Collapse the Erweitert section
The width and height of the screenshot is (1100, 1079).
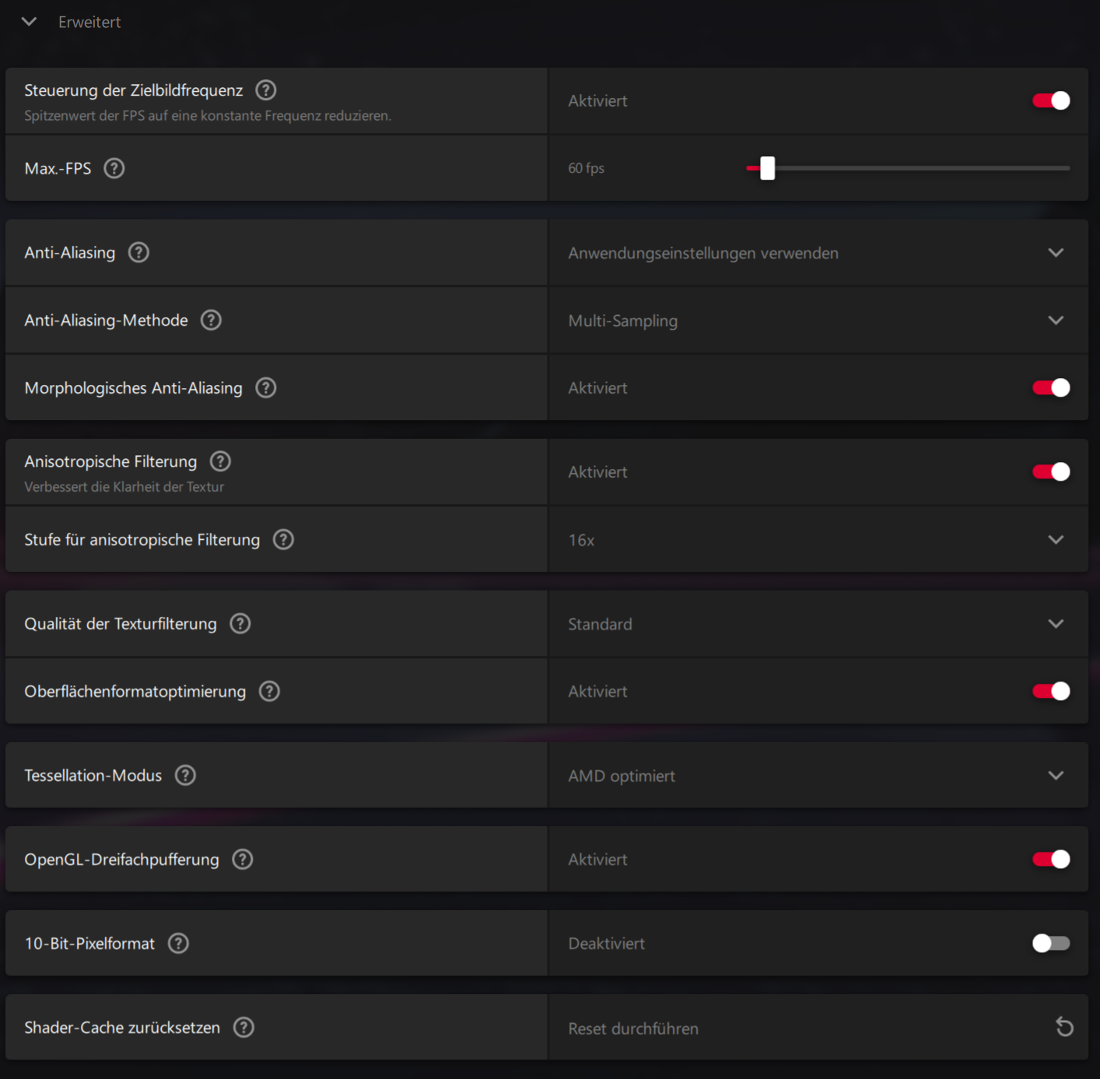coord(30,22)
